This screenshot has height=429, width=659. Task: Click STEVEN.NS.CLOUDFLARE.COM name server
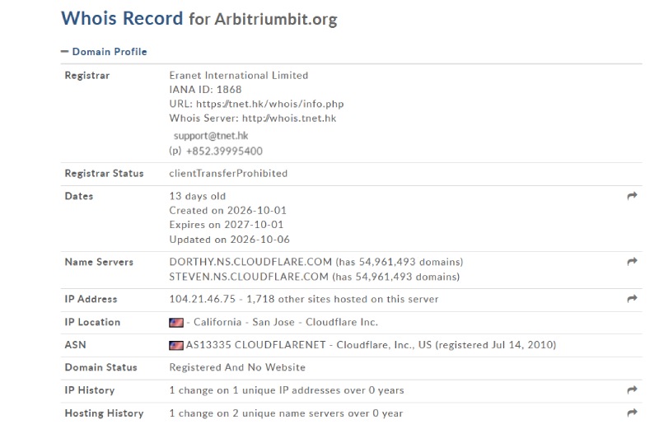pyautogui.click(x=249, y=277)
